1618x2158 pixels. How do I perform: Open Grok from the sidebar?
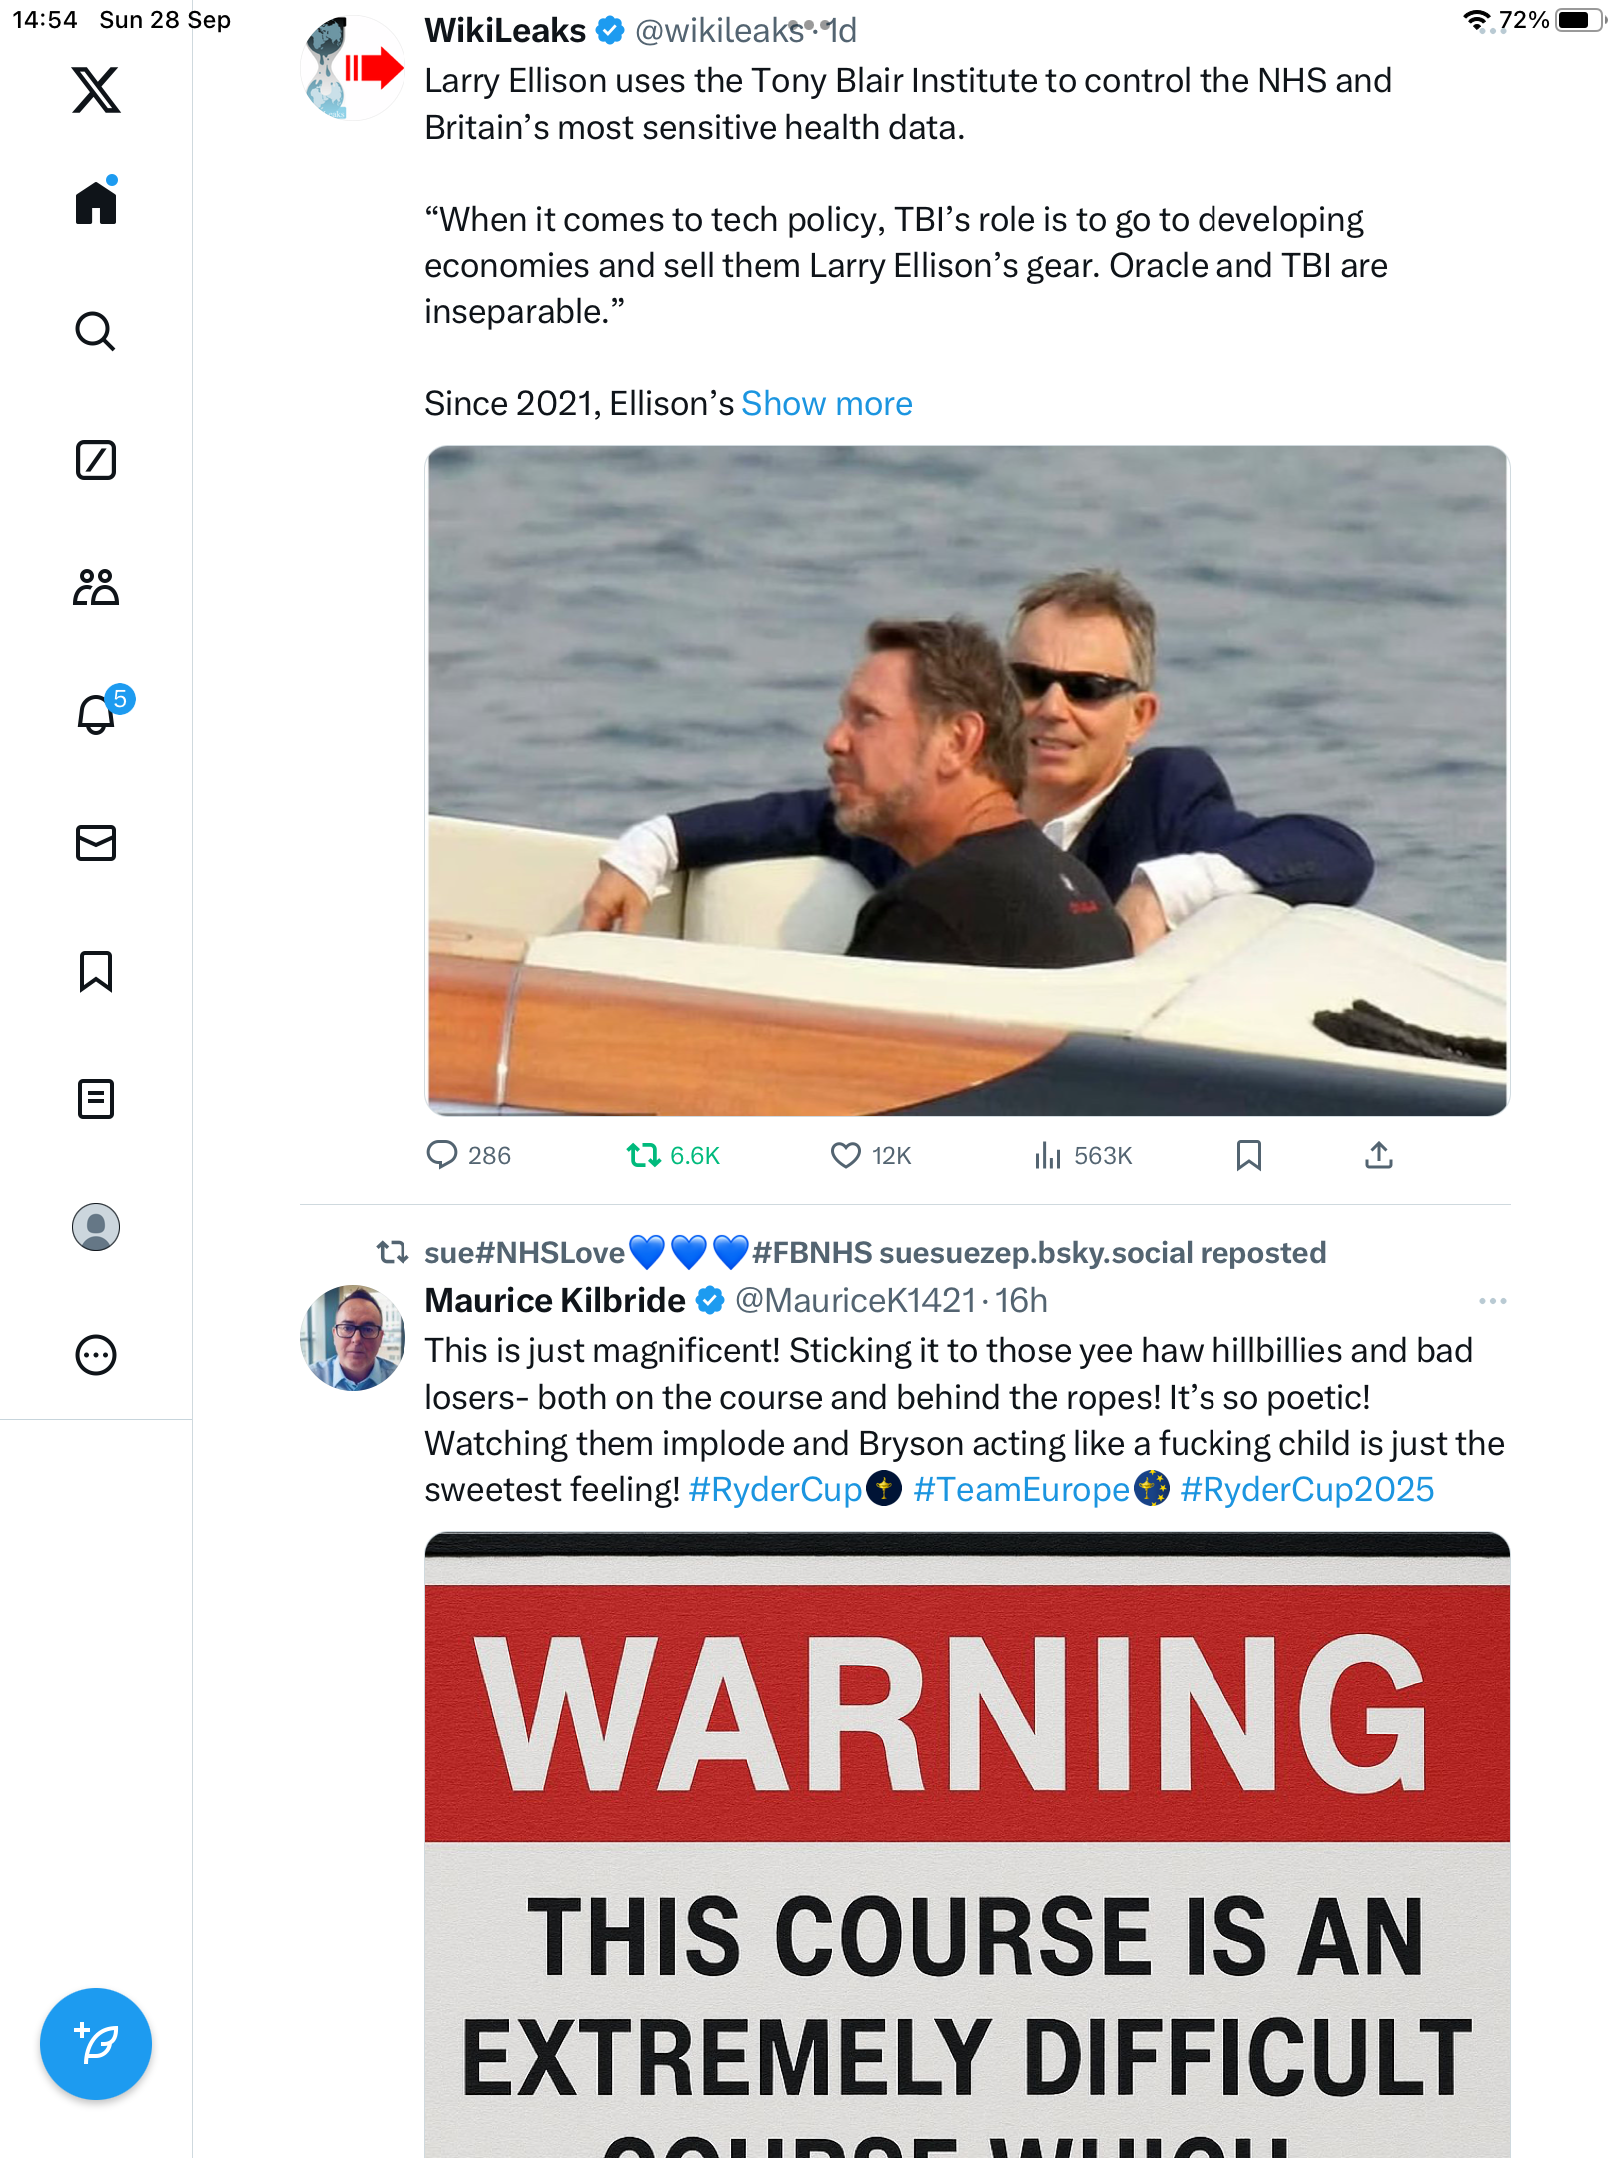click(x=96, y=460)
